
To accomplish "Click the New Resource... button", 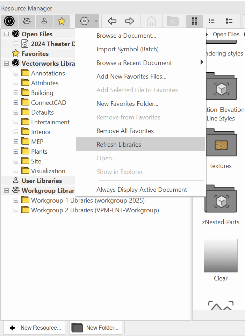I will click(34, 328).
